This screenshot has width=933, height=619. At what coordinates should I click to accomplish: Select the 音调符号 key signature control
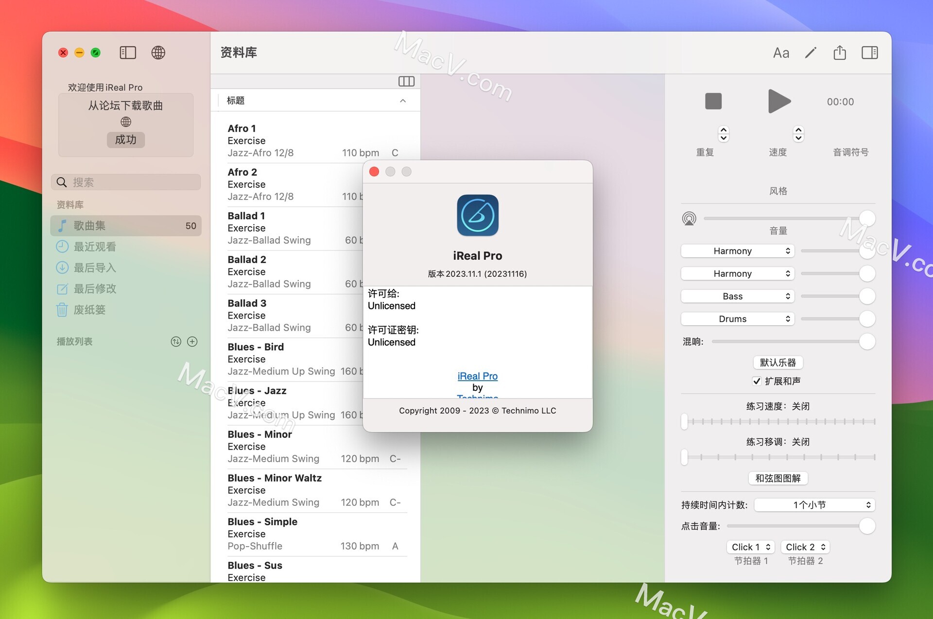tap(850, 152)
